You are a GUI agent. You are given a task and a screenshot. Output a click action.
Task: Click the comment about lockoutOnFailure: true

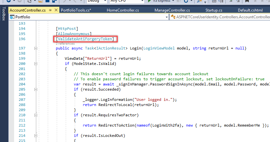169,79
